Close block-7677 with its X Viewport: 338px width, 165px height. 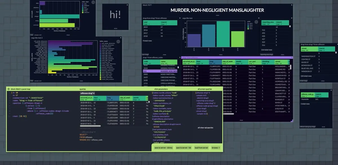[291, 5]
